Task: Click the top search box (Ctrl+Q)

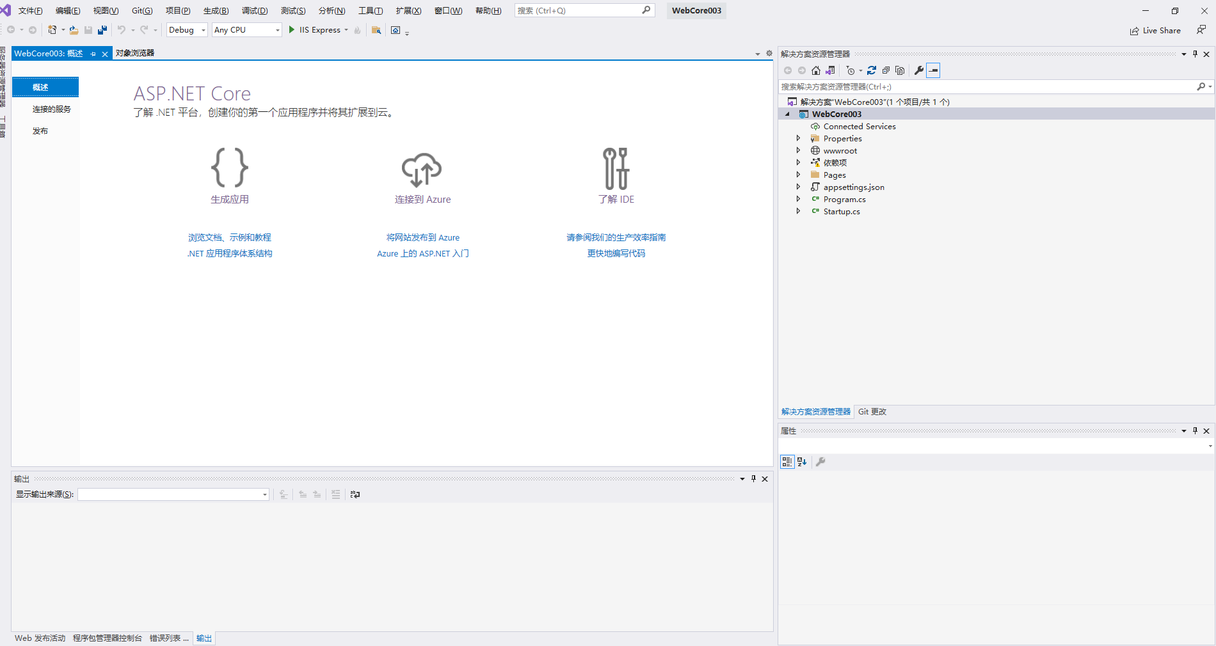Action: pos(584,10)
